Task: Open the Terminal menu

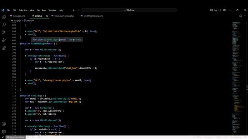Action: click(x=52, y=10)
